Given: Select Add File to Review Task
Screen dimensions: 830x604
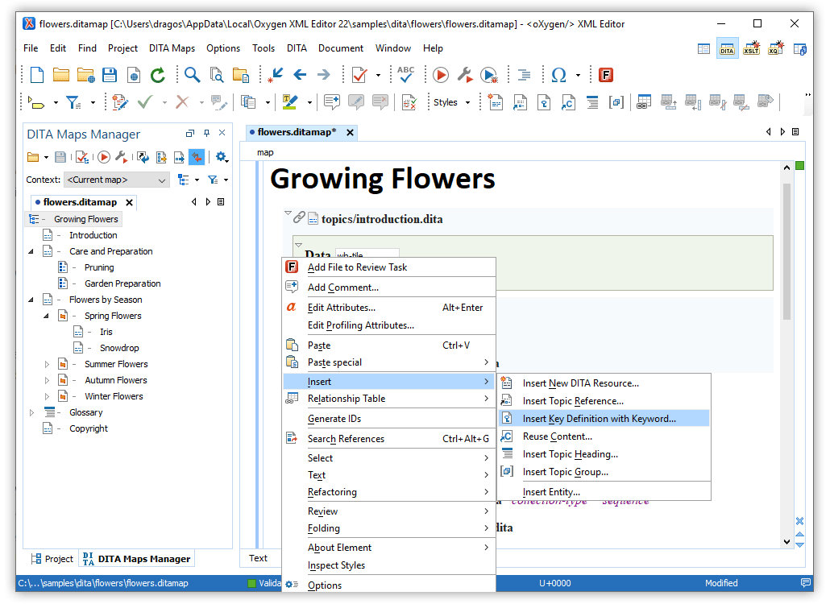Looking at the screenshot, I should click(x=389, y=267).
